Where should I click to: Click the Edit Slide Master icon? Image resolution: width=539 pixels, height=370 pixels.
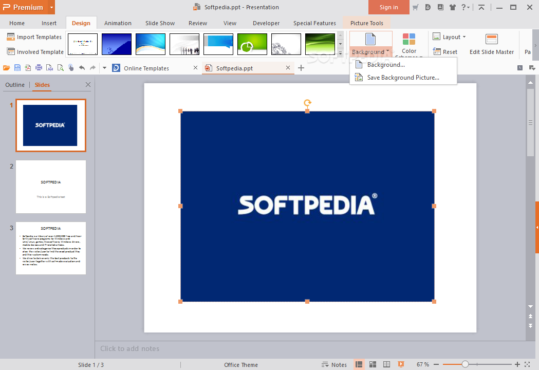click(x=492, y=39)
